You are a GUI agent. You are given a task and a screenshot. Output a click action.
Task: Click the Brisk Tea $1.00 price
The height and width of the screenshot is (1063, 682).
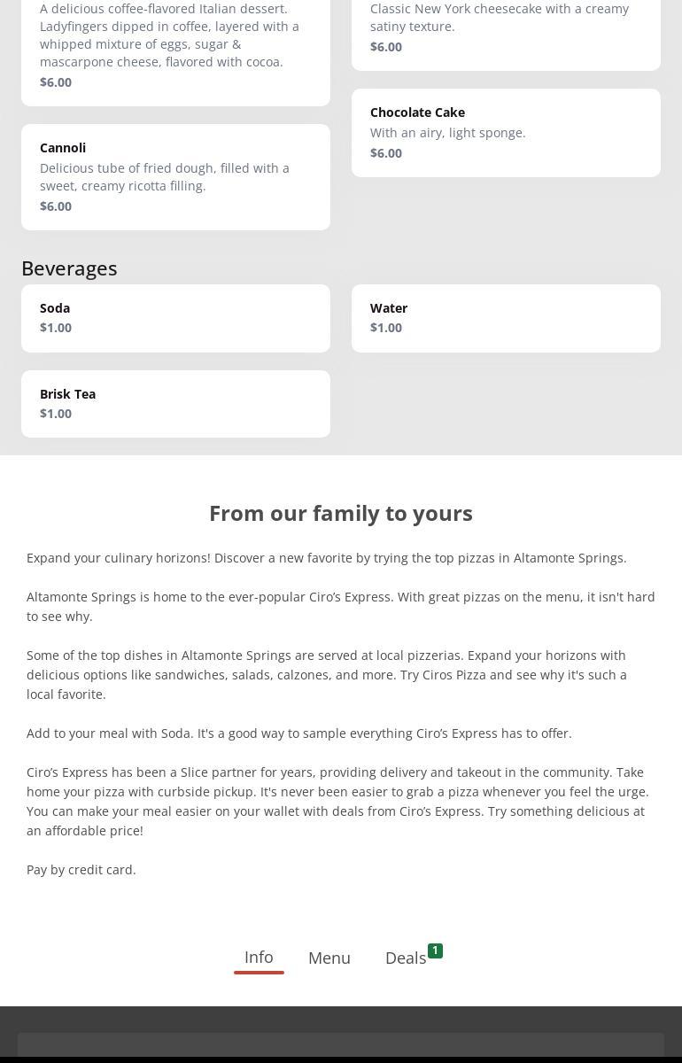pyautogui.click(x=56, y=414)
